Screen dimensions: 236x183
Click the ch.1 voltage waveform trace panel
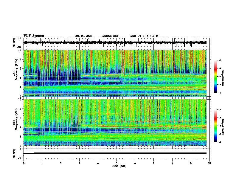click(x=117, y=42)
